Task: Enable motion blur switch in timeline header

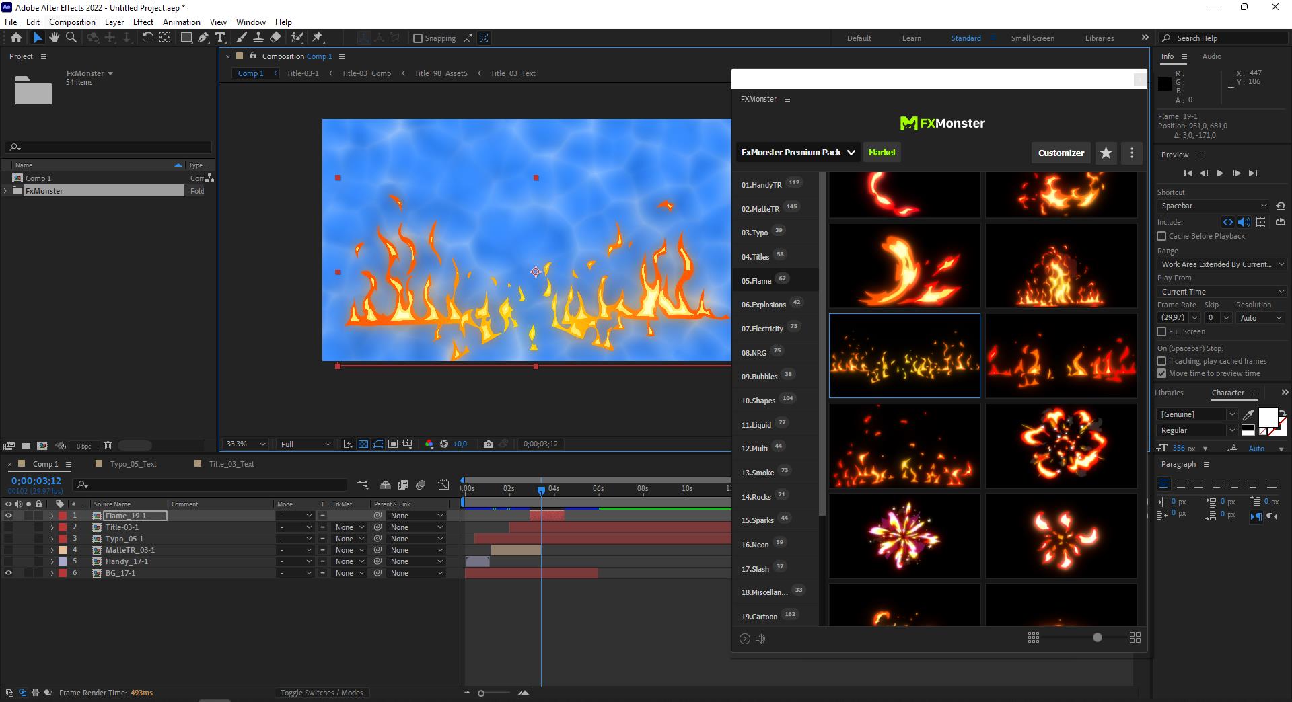Action: coord(421,485)
